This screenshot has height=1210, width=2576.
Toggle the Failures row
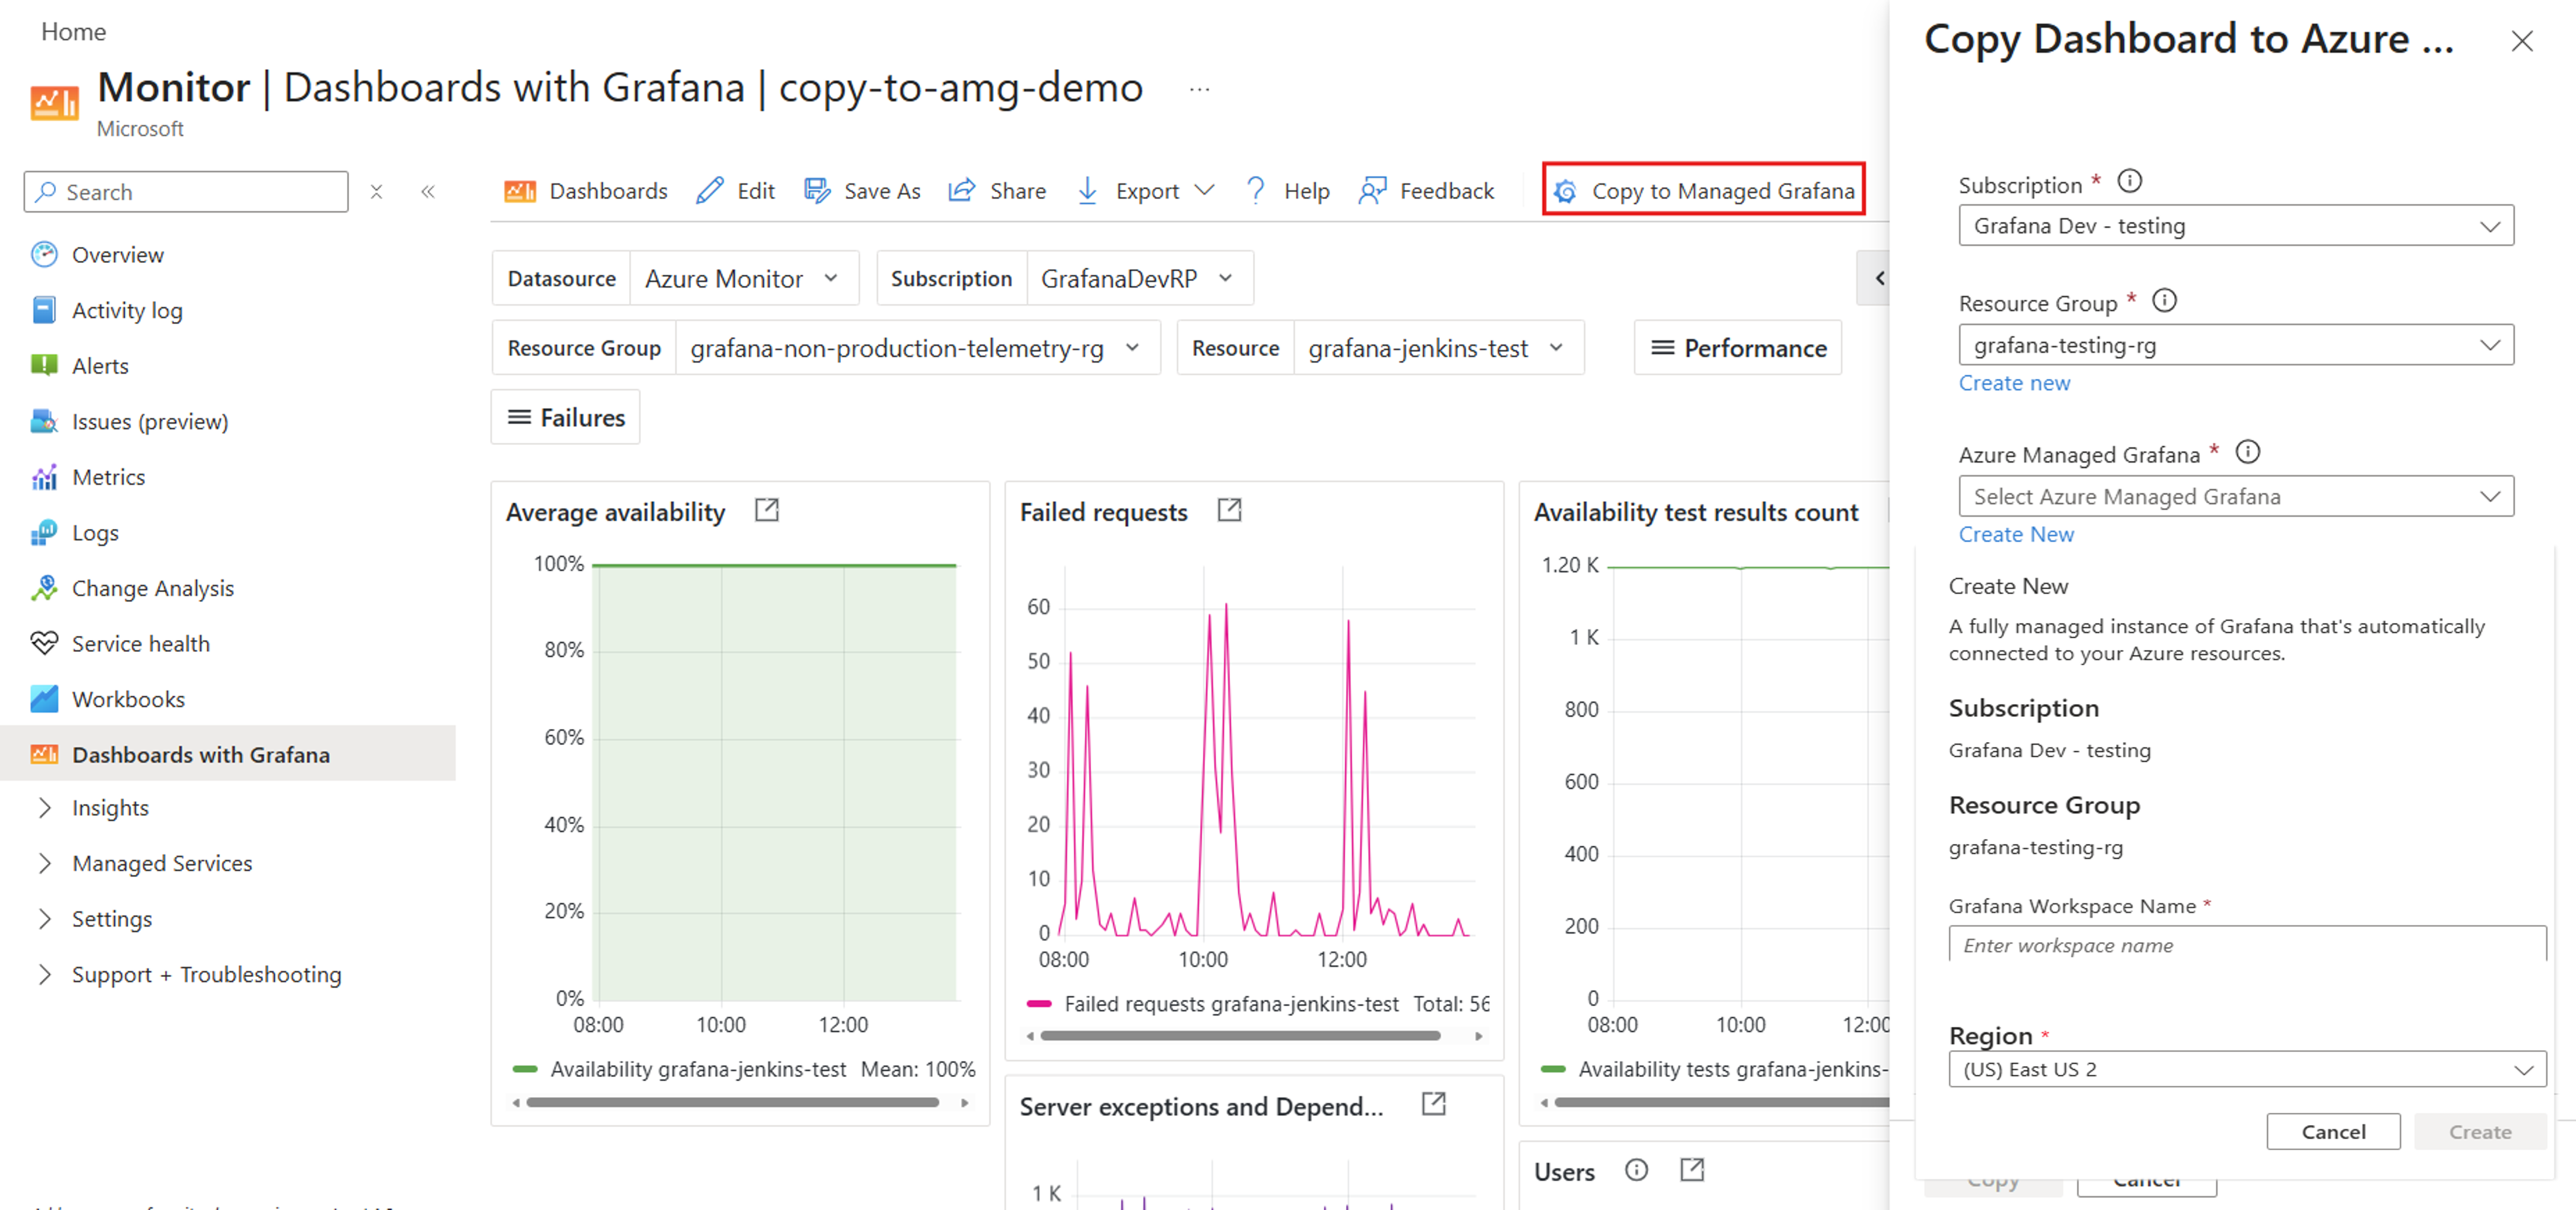[x=566, y=417]
